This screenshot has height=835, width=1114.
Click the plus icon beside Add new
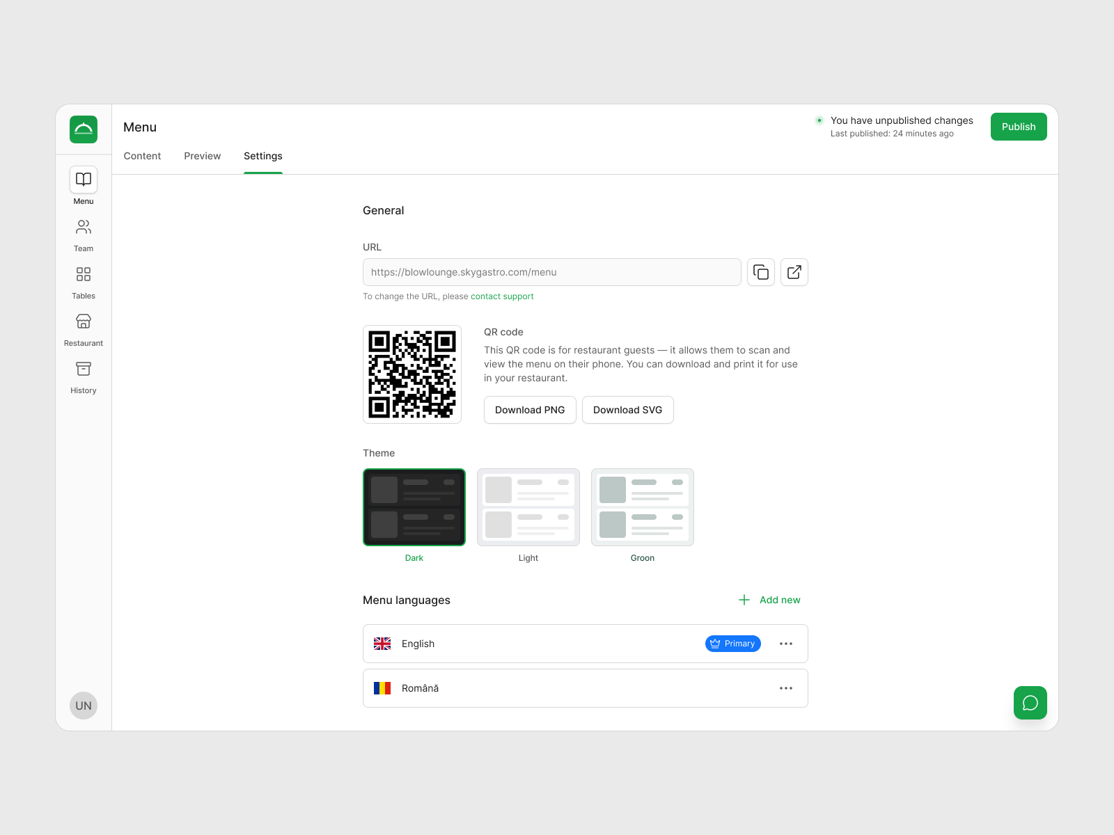[x=744, y=600]
